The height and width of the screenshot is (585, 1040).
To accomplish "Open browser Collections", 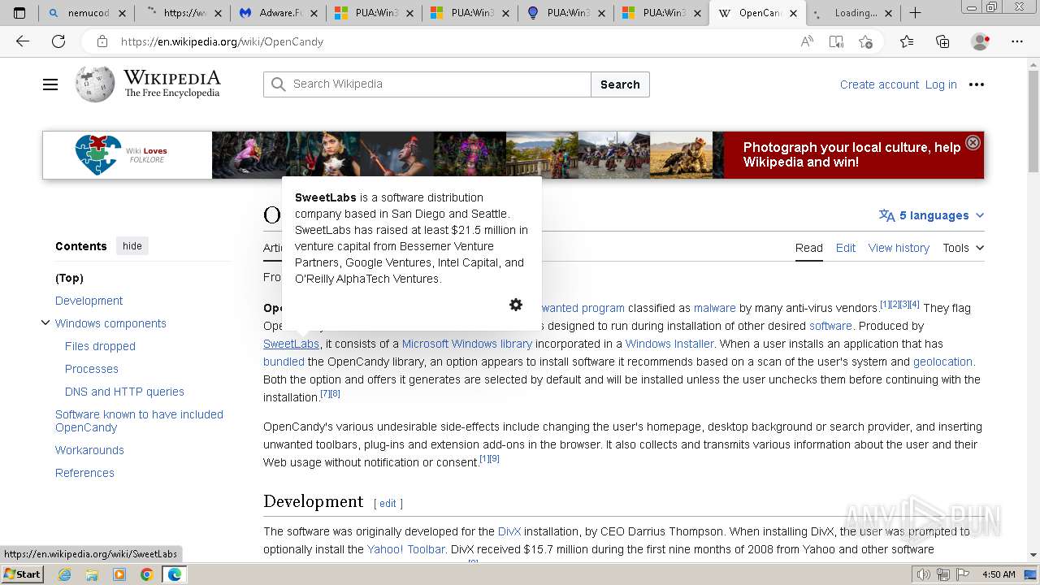I will point(942,41).
